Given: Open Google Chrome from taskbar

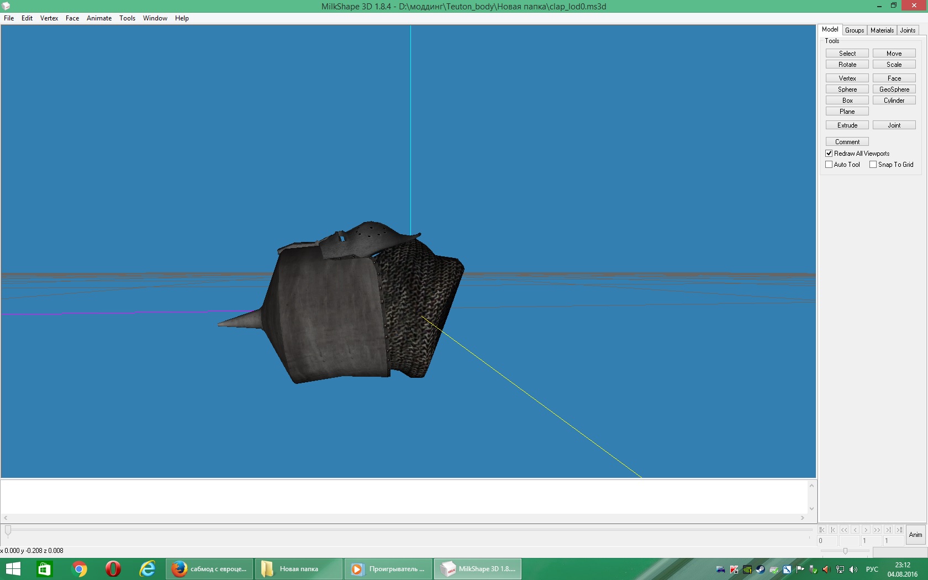Looking at the screenshot, I should (79, 569).
